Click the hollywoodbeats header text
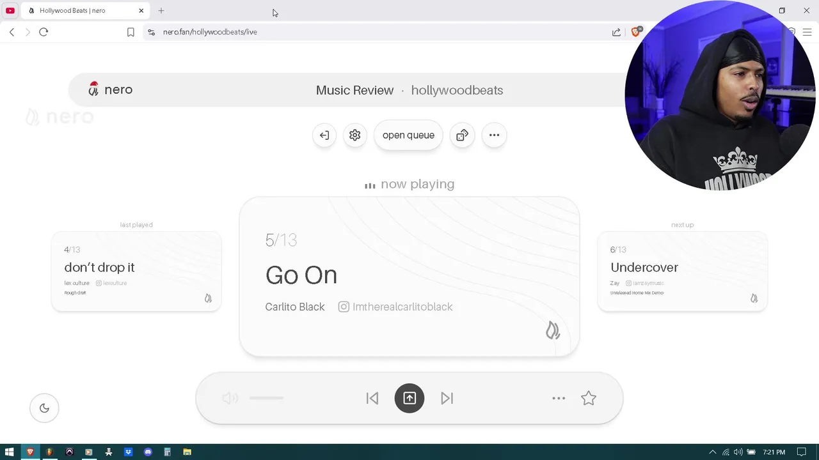 tap(457, 91)
